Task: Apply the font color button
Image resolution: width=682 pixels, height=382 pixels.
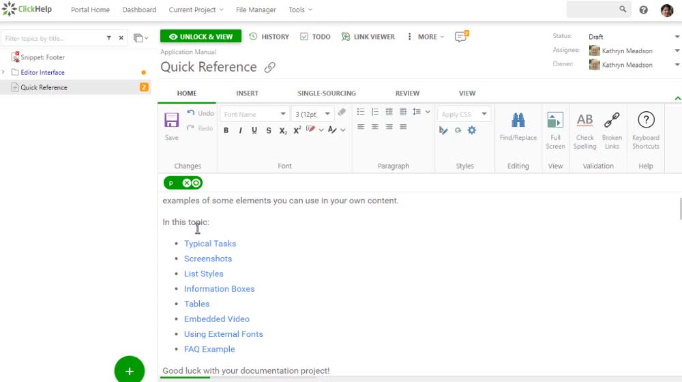Action: click(x=332, y=130)
